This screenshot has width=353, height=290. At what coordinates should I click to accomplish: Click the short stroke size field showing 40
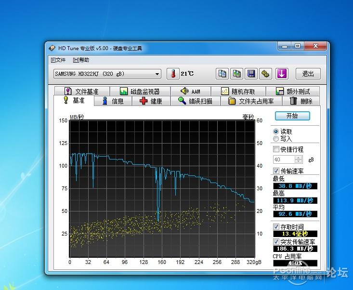[x=284, y=159]
